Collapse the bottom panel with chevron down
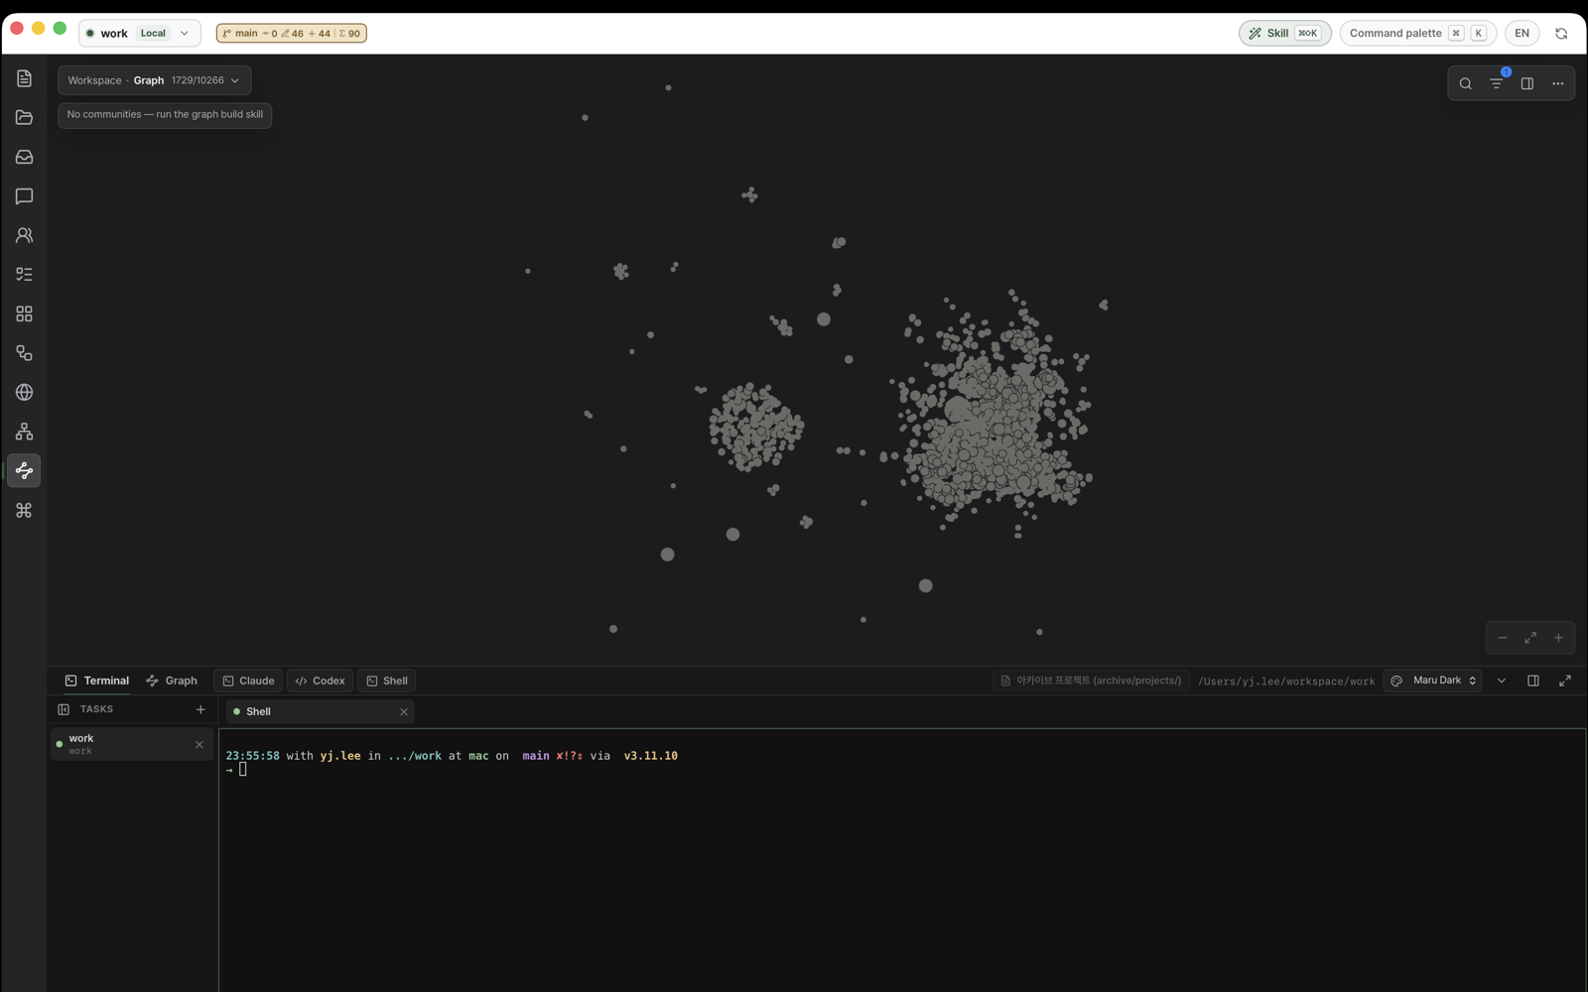This screenshot has width=1588, height=992. (1502, 681)
